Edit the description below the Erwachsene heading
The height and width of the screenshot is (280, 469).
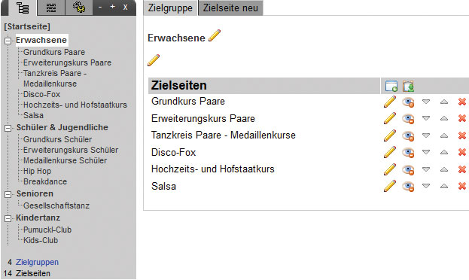tap(154, 60)
